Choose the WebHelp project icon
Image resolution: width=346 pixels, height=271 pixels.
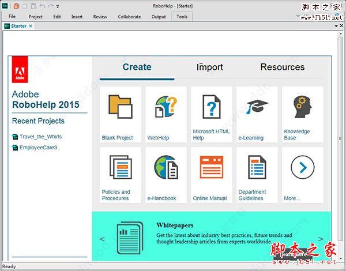point(166,106)
